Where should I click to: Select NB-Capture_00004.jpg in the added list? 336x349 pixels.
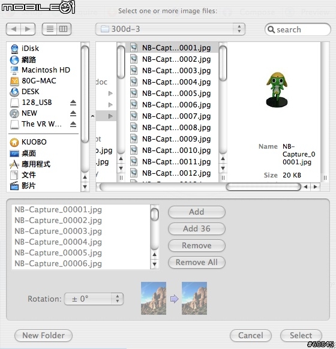(x=81, y=242)
